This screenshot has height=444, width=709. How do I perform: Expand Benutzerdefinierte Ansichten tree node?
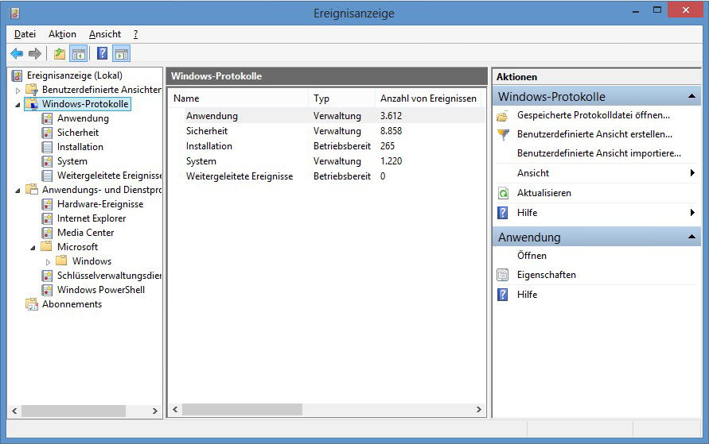(18, 91)
